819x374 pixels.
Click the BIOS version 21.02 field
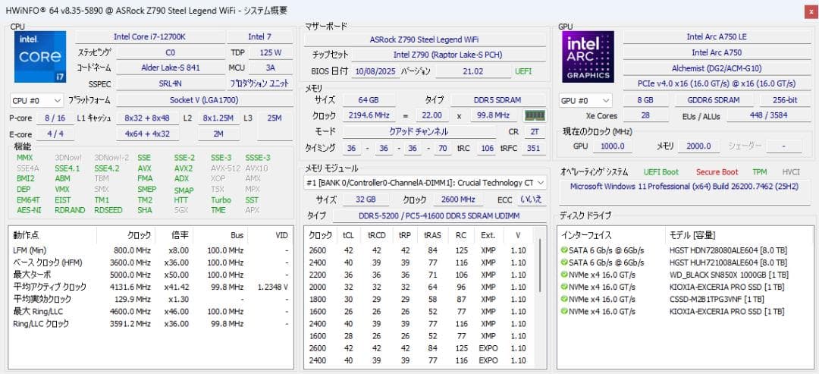[x=472, y=71]
